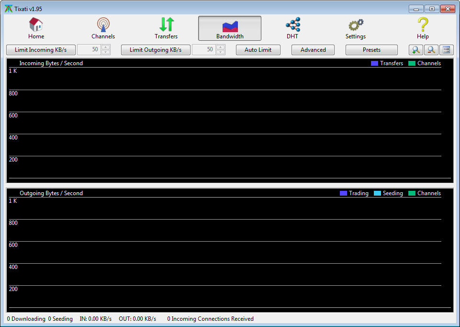Maximize the Tixati window
The height and width of the screenshot is (327, 460).
pos(432,9)
